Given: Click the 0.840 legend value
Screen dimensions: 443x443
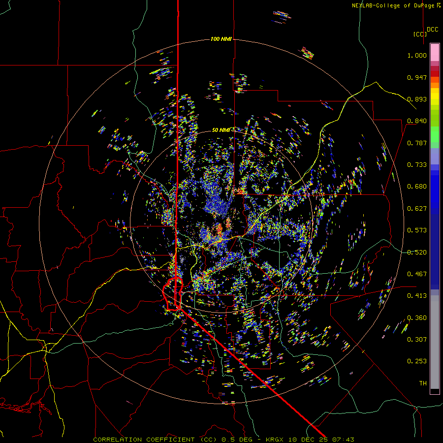Looking at the screenshot, I should pyautogui.click(x=417, y=121).
